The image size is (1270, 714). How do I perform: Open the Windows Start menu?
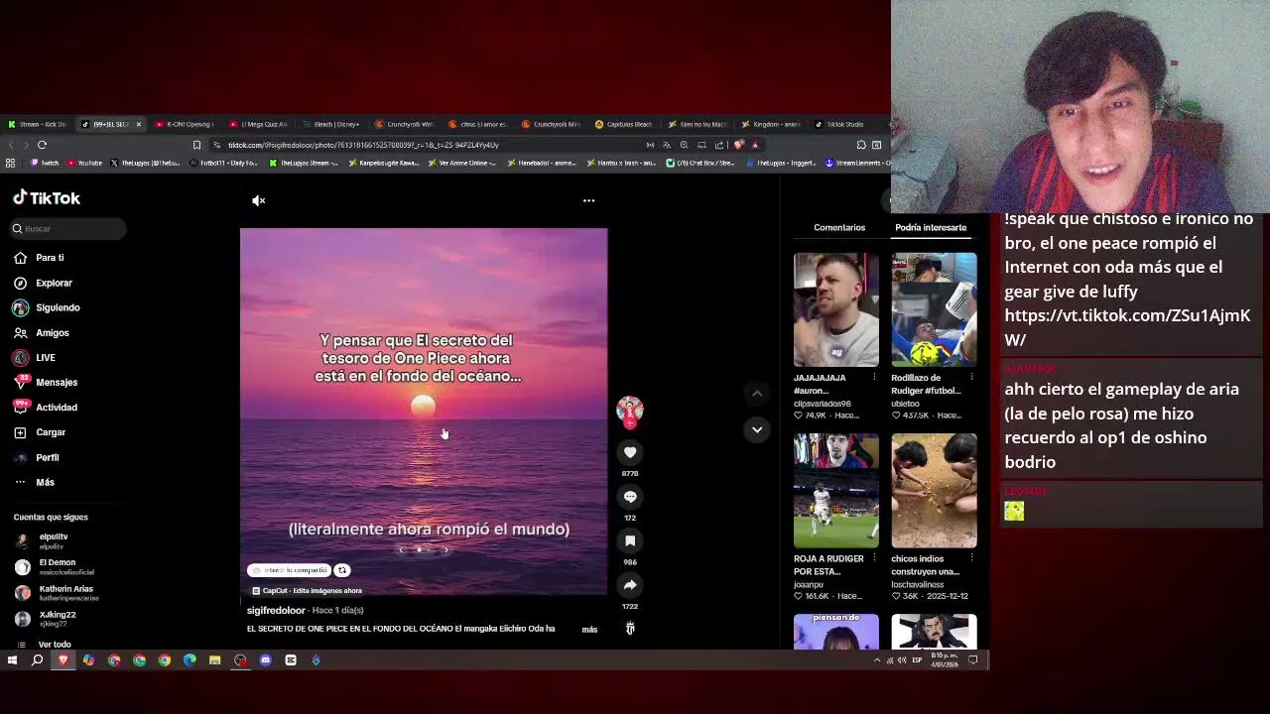coord(12,660)
